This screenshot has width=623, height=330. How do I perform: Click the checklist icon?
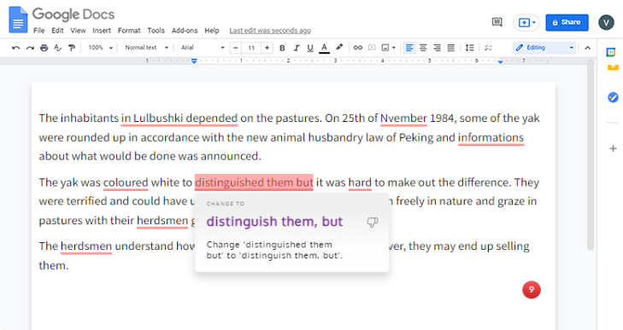point(488,48)
